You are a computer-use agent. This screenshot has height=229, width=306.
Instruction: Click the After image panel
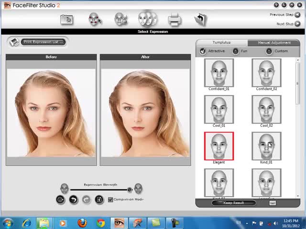[x=145, y=113]
